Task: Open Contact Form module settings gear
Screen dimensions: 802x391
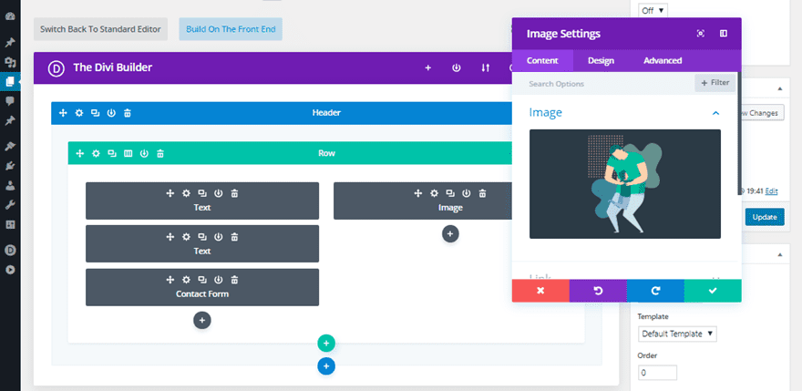Action: (x=186, y=280)
